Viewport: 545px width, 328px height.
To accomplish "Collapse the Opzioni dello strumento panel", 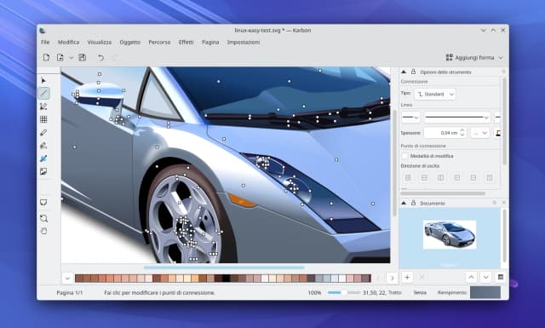I will [x=404, y=72].
